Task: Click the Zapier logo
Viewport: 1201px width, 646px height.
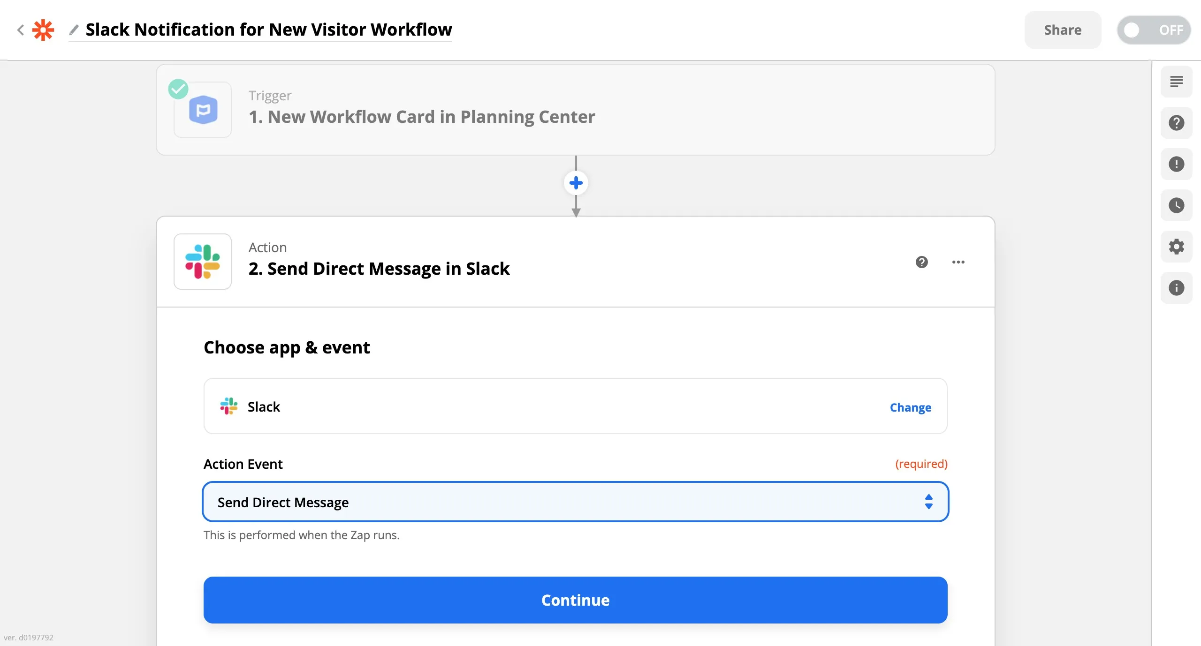Action: point(43,30)
